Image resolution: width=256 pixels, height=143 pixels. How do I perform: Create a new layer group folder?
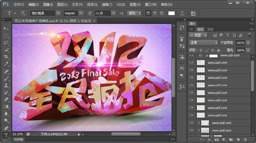pos(231,140)
